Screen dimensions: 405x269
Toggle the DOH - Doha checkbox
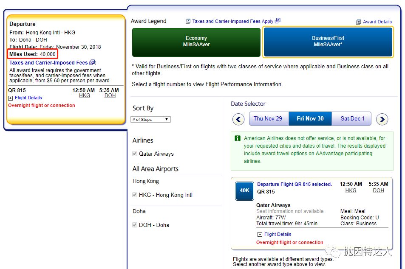pos(135,225)
